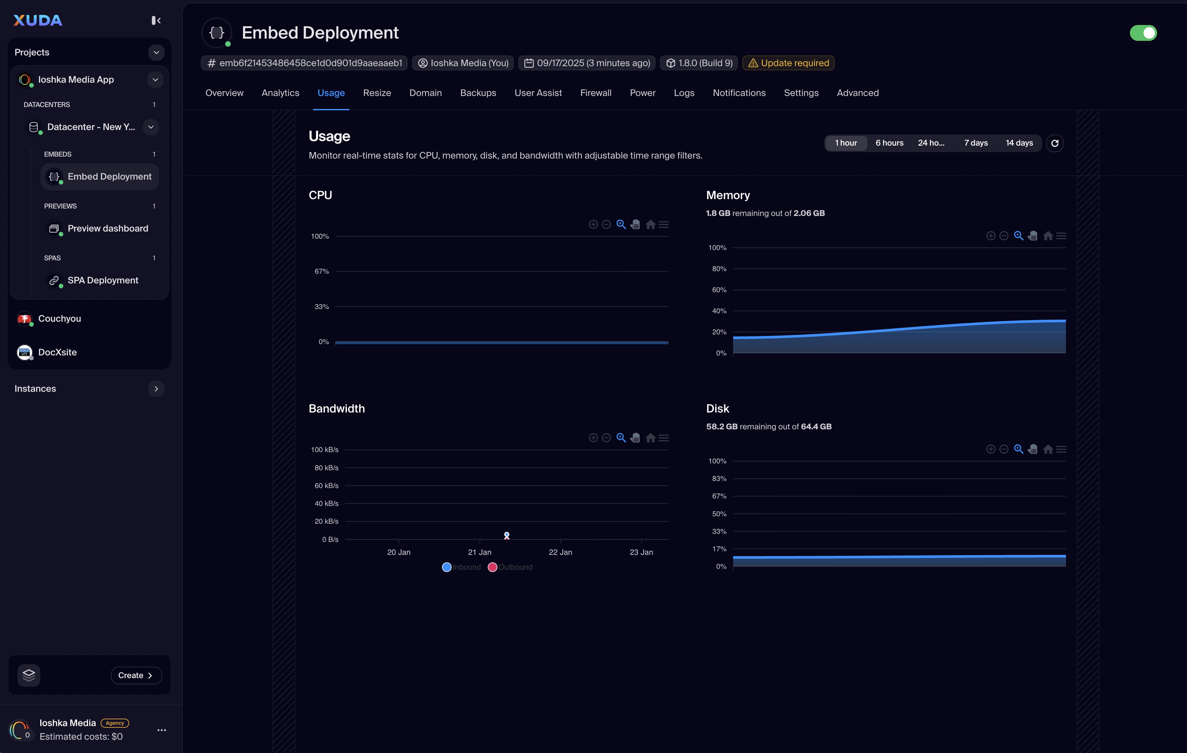Select the 6 hours time range
The width and height of the screenshot is (1187, 753).
(x=889, y=143)
